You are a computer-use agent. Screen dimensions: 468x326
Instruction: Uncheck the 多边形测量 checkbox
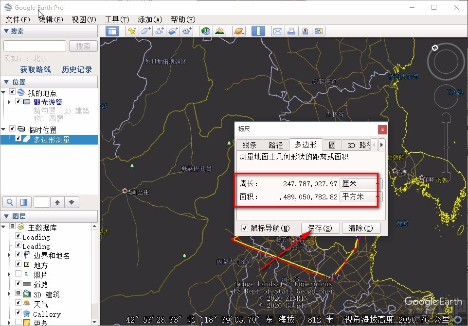[18, 138]
